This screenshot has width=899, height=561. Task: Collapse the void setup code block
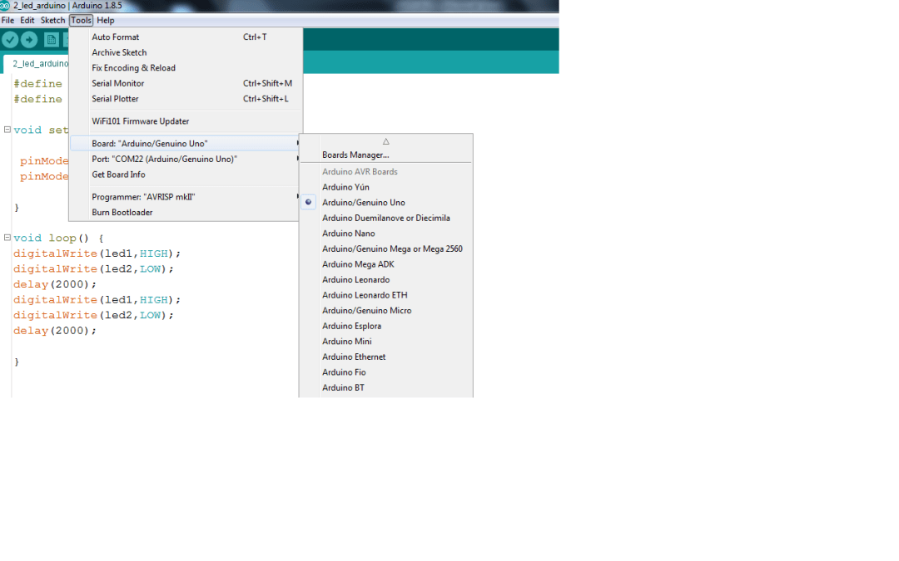[7, 130]
